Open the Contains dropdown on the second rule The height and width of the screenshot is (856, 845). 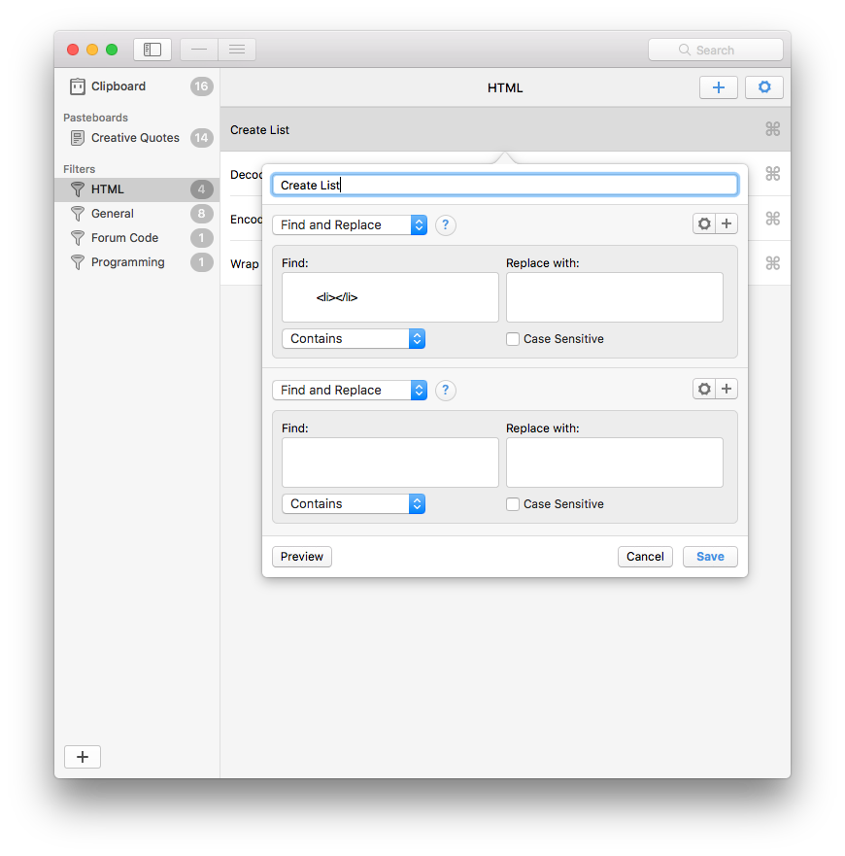click(353, 503)
